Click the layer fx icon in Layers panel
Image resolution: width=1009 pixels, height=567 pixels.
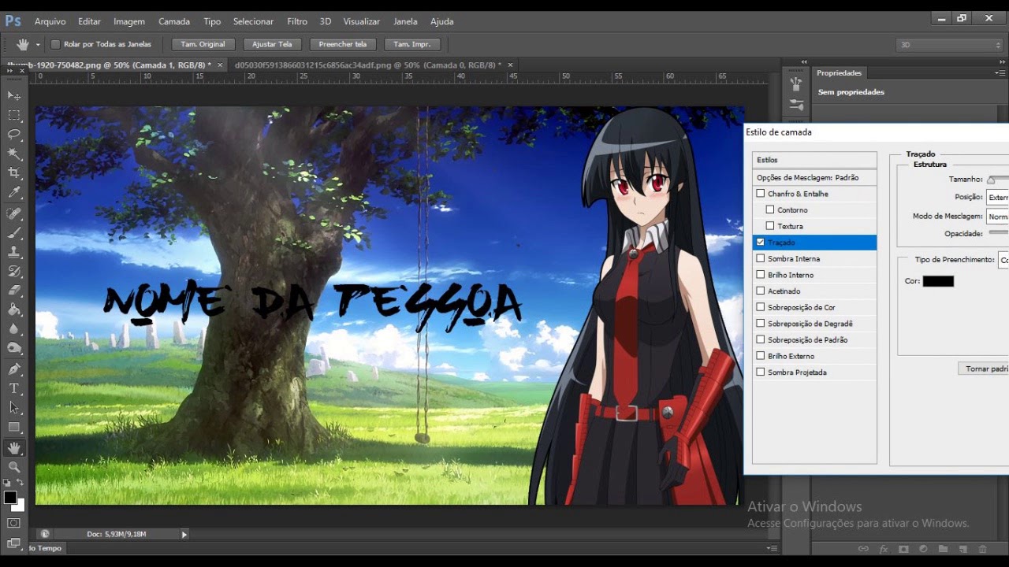coord(884,549)
